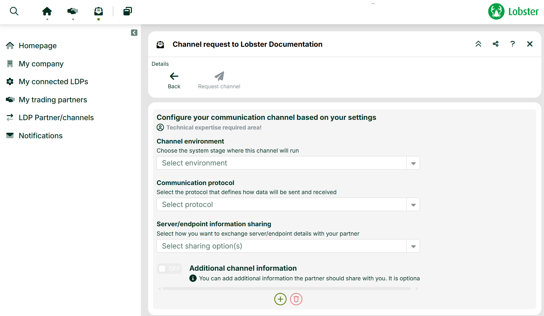Open LDP Partner/channels in the sidebar
This screenshot has height=316, width=544.
click(56, 118)
